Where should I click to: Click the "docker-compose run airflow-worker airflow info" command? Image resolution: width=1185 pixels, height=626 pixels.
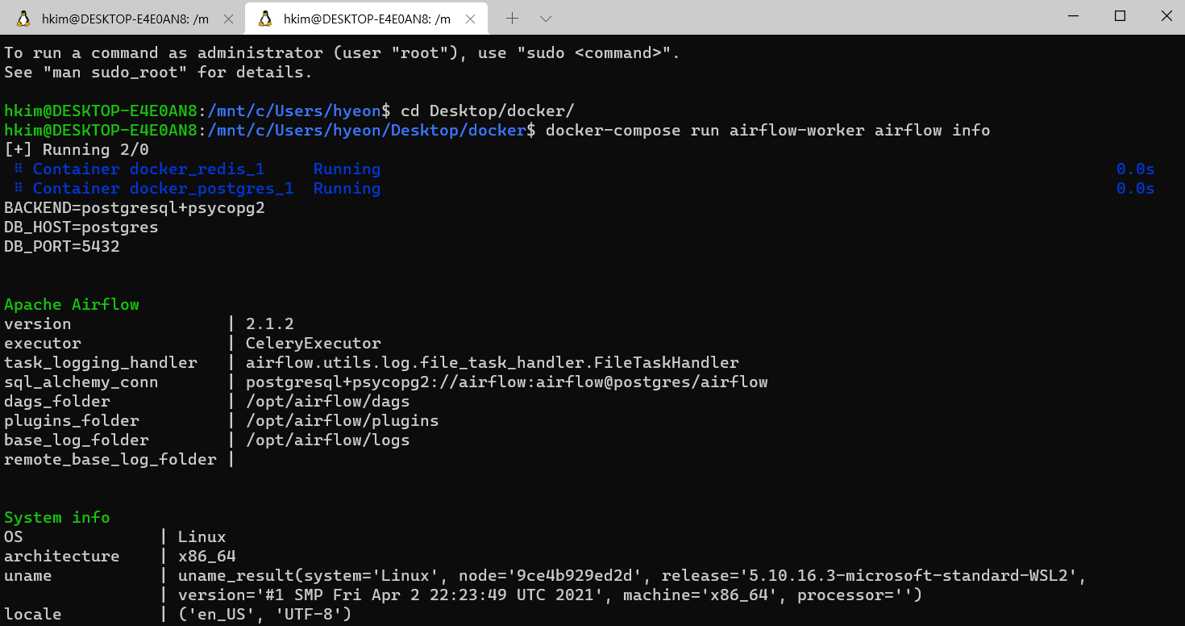[767, 131]
